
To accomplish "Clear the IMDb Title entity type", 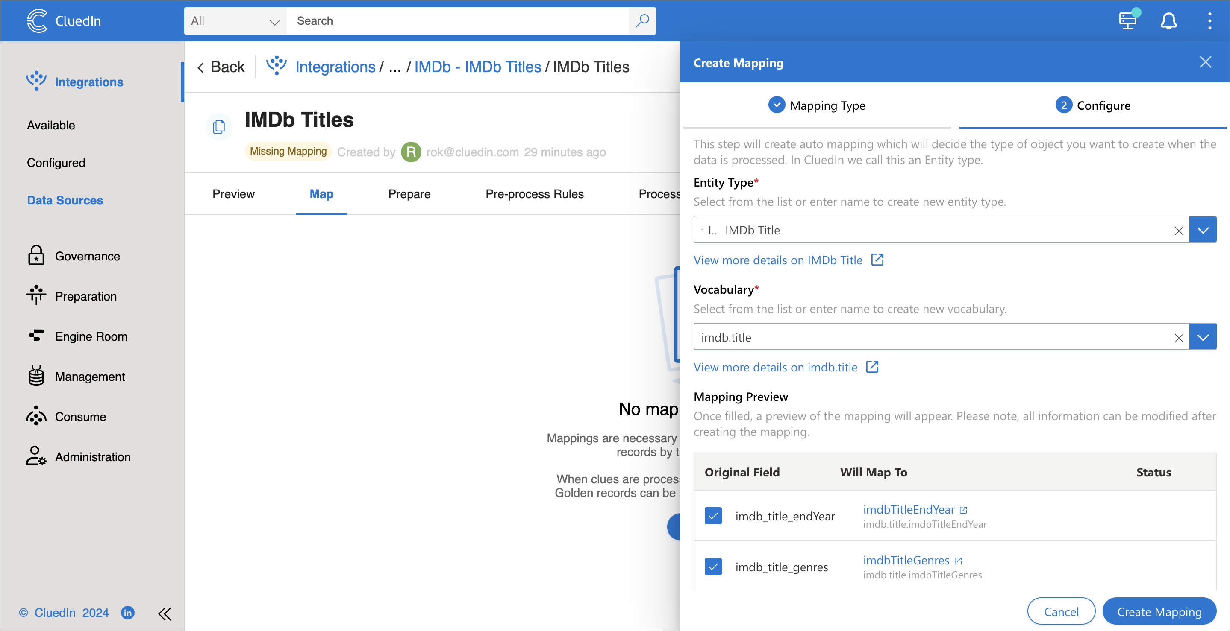I will (x=1178, y=231).
